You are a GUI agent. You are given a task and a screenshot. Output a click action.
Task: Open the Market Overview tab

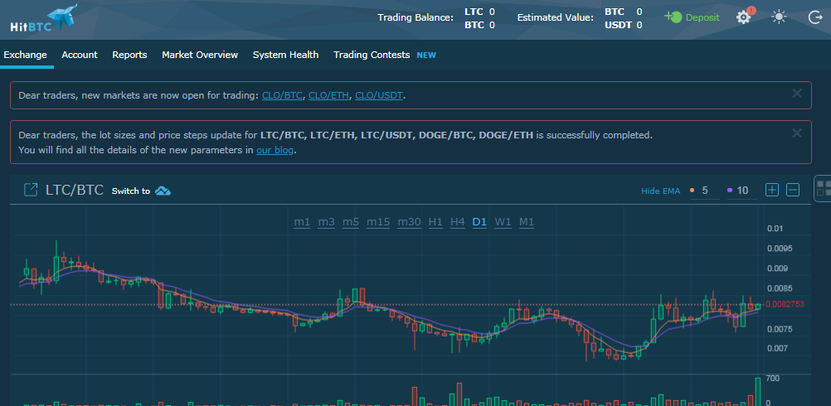(200, 55)
